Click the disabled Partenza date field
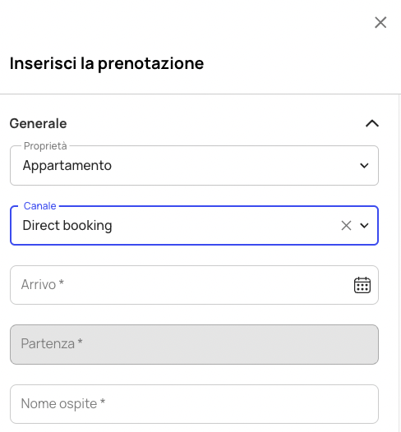Viewport: 401px width, 432px height. click(x=194, y=344)
